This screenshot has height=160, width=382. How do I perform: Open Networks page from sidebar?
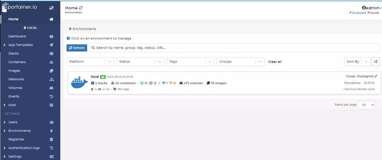(16, 79)
